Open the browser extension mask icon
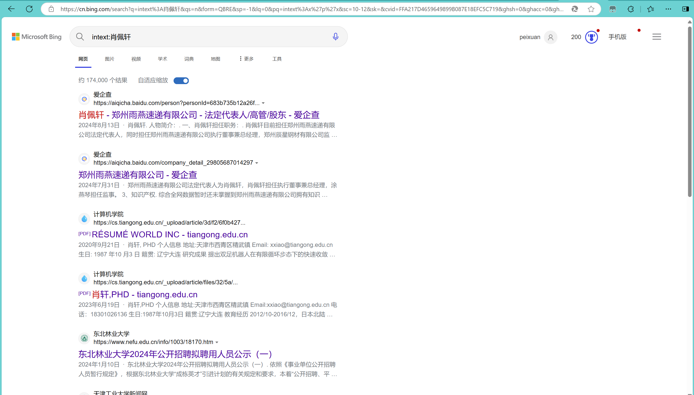The height and width of the screenshot is (395, 694). (613, 9)
